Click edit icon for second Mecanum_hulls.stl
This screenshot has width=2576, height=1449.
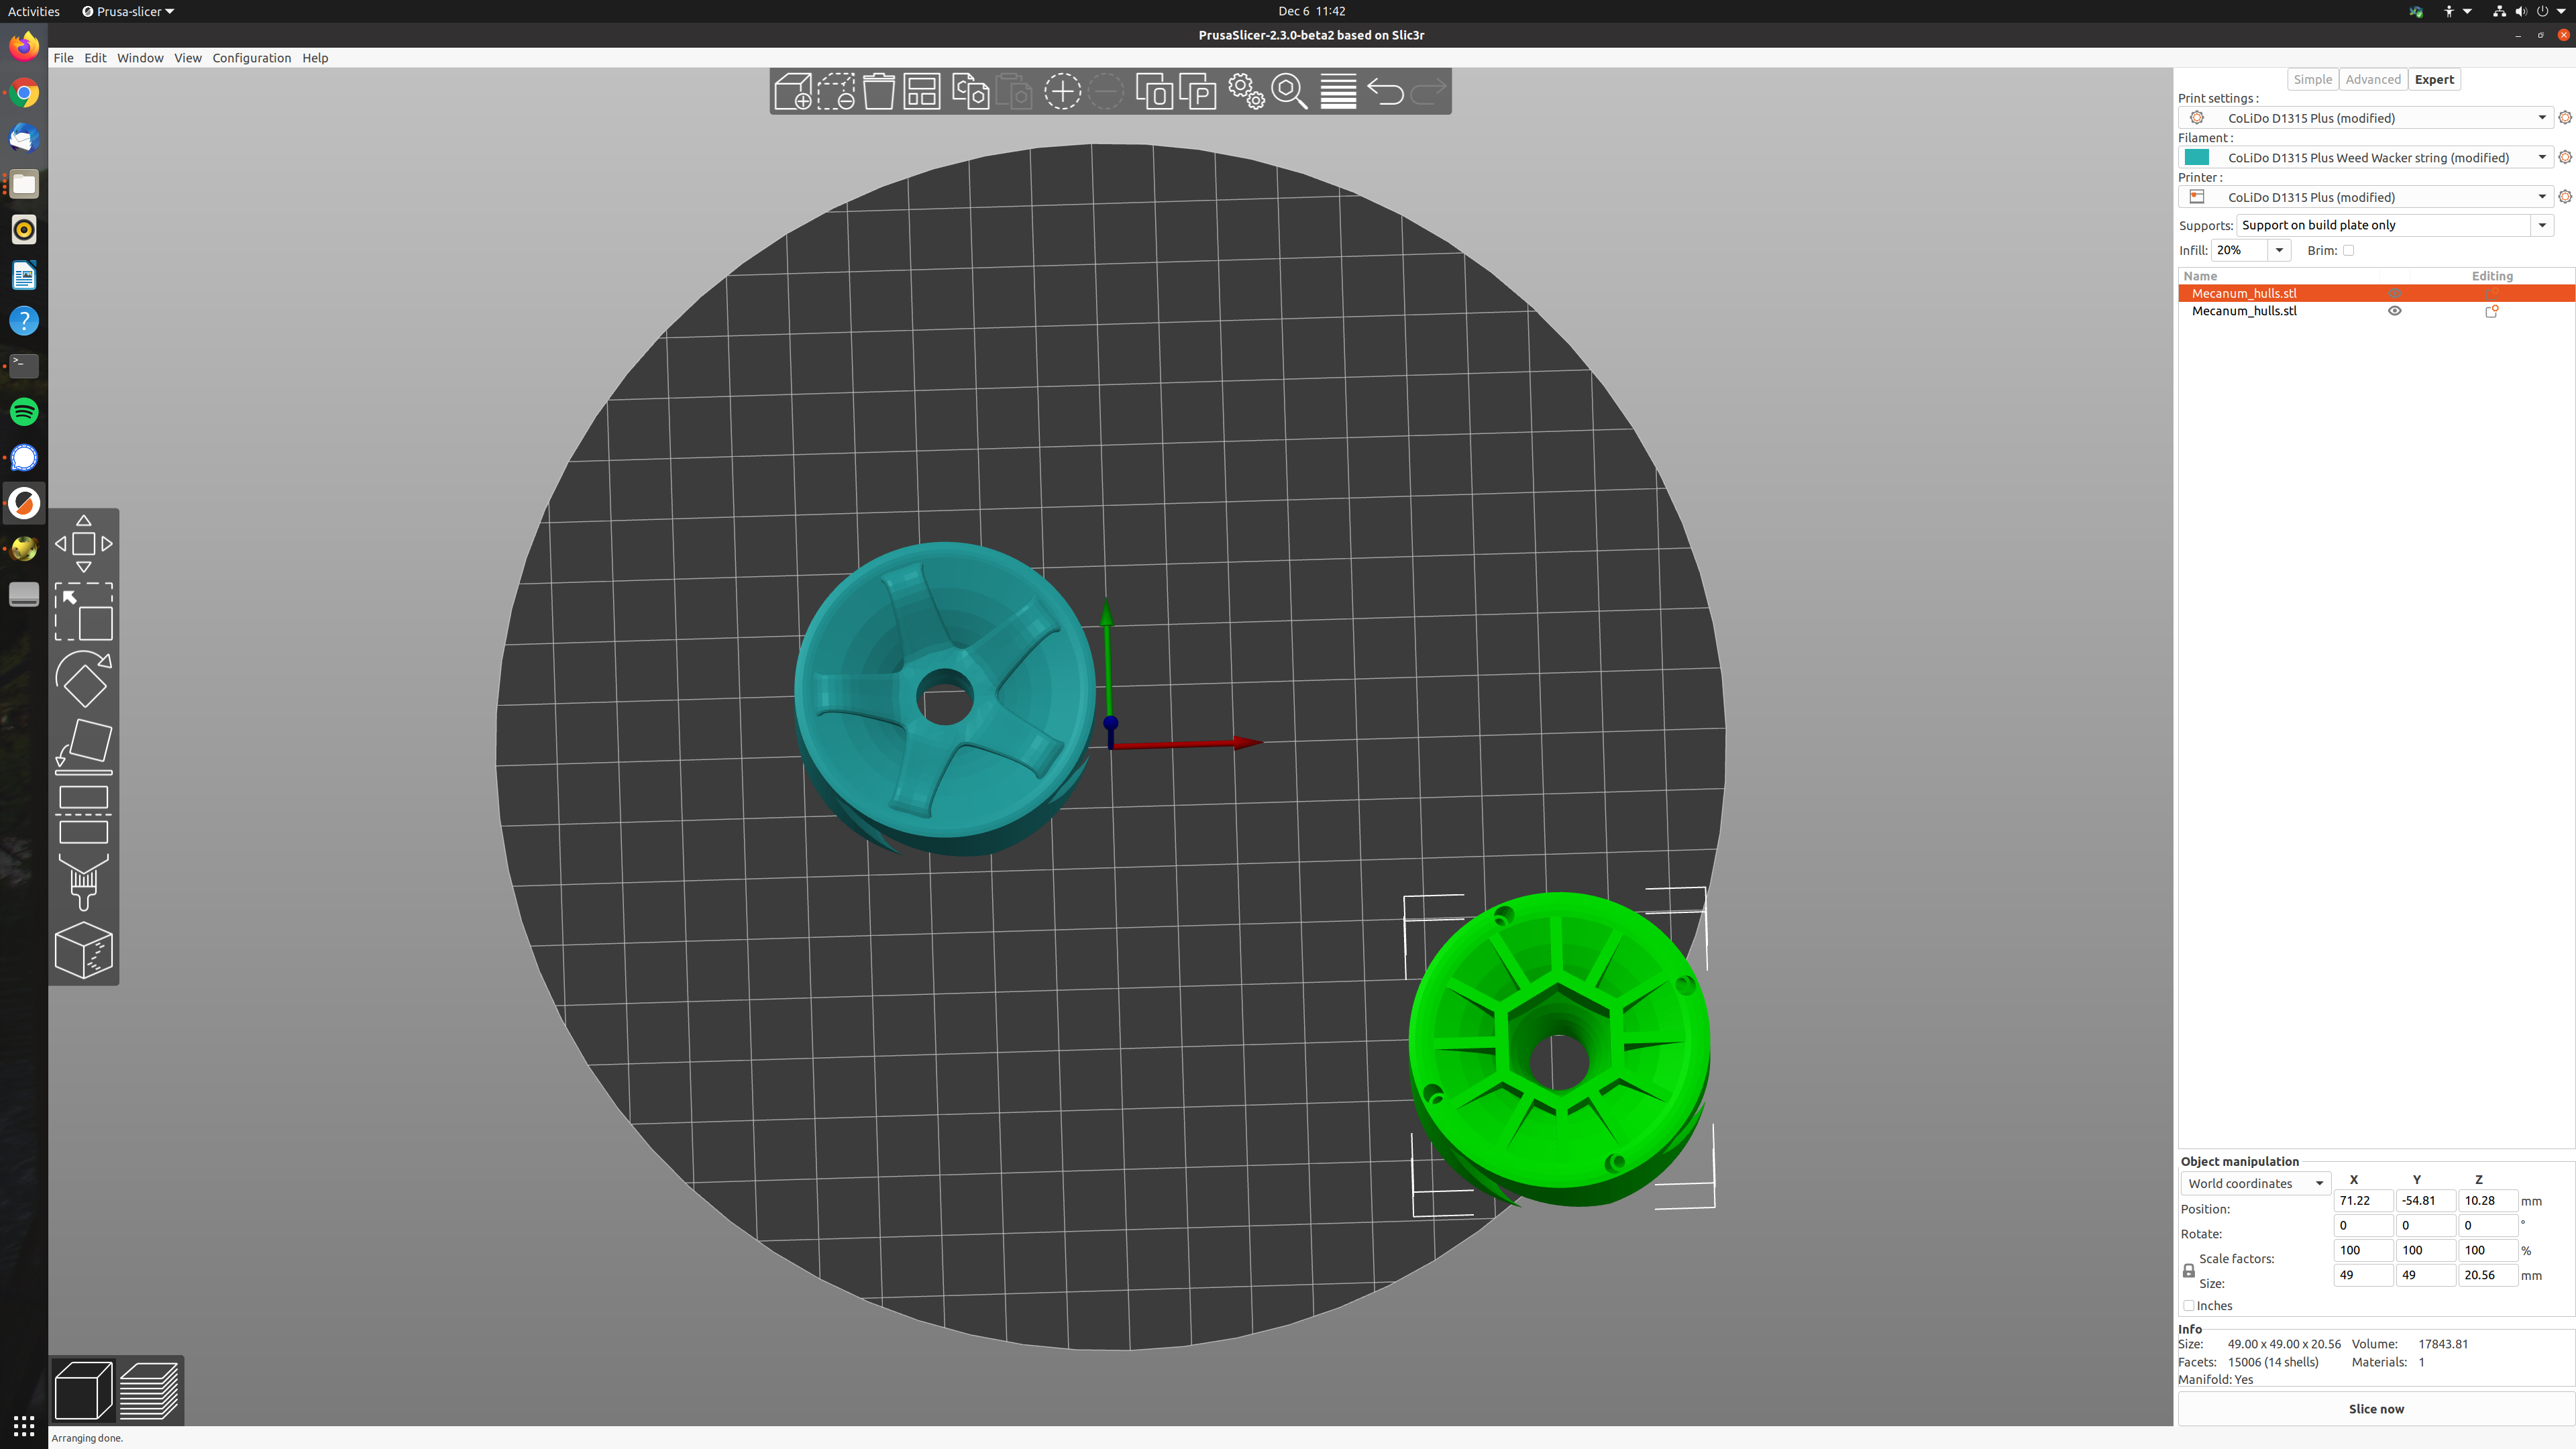2492,311
